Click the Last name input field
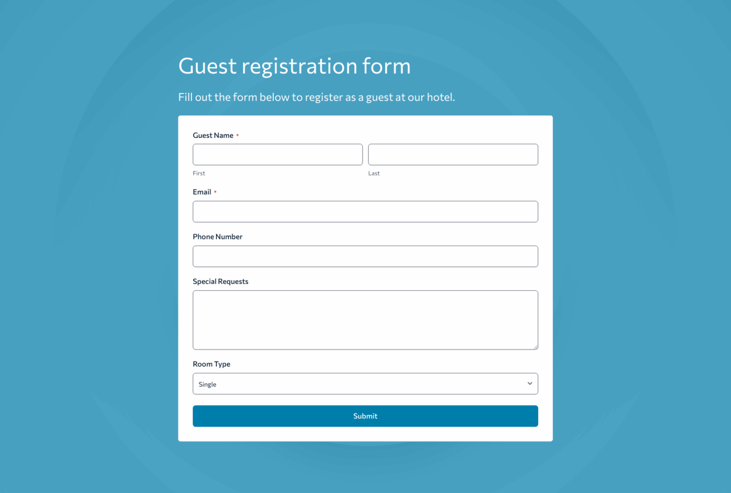Viewport: 731px width, 493px height. (x=453, y=154)
